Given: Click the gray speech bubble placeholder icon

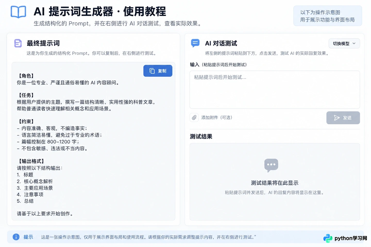Looking at the screenshot, I should (271, 165).
